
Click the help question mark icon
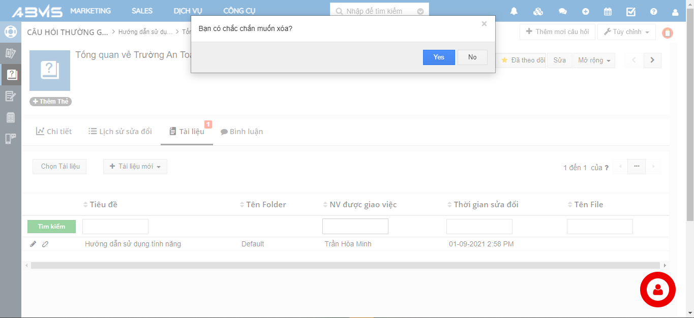pyautogui.click(x=654, y=11)
